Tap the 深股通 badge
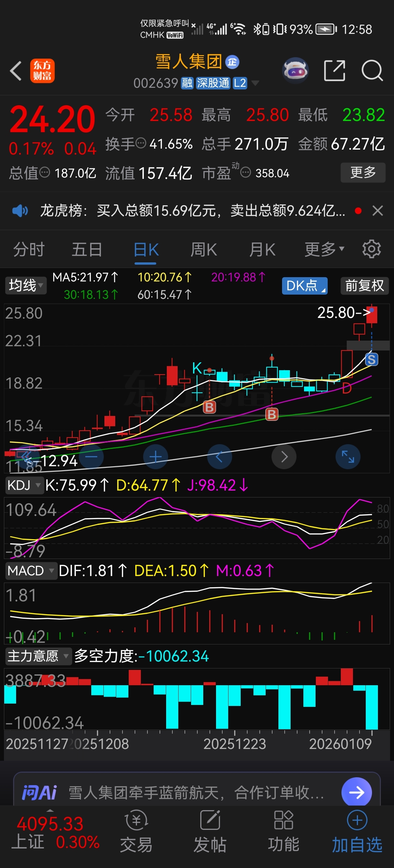The width and height of the screenshot is (394, 868). pos(213,83)
